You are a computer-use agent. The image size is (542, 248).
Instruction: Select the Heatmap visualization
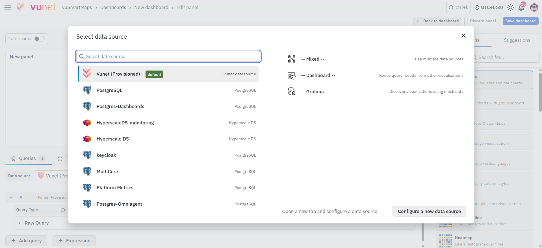485,241
